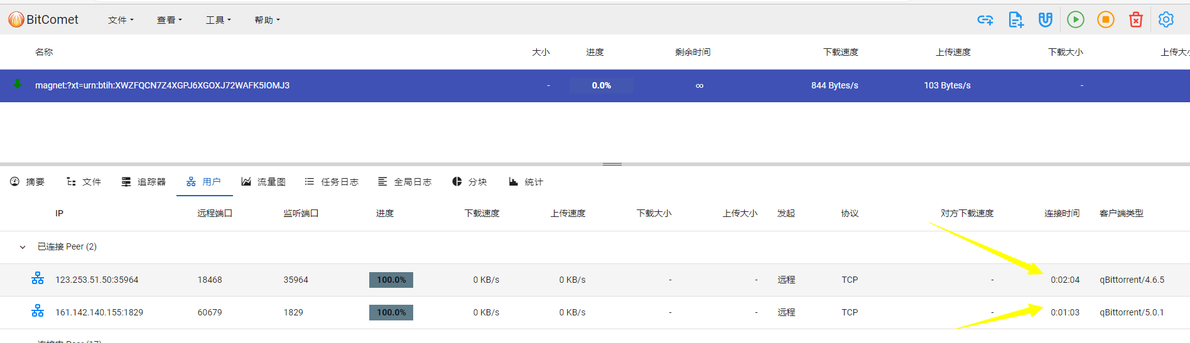Screen dimensions: 1190x343
Task: Open the 帮助 menu
Action: (x=268, y=20)
